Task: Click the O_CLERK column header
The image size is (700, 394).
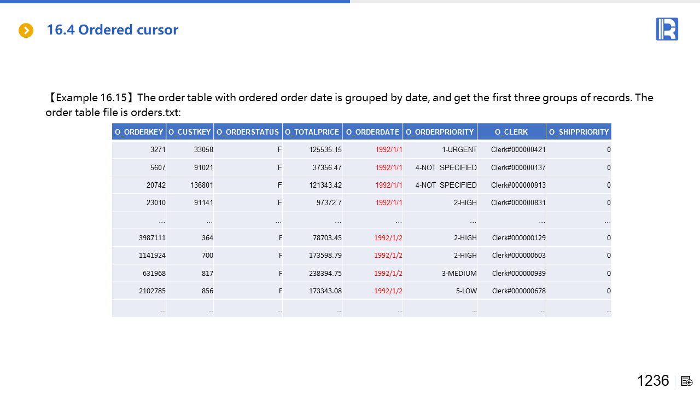Action: 511,132
